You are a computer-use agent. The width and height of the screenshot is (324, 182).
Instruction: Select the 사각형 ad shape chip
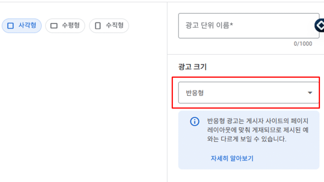click(22, 26)
